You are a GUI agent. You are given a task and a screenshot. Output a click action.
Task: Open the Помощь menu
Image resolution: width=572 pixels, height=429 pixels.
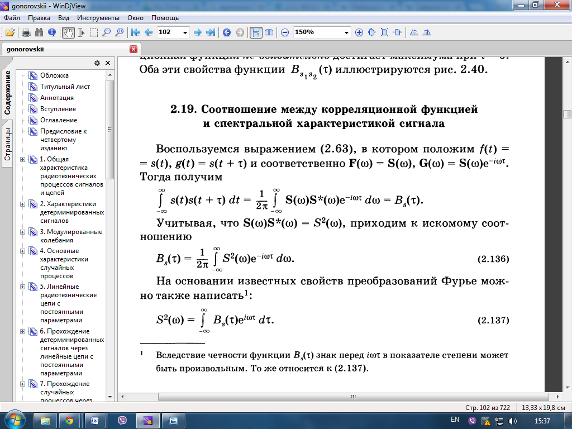point(165,18)
